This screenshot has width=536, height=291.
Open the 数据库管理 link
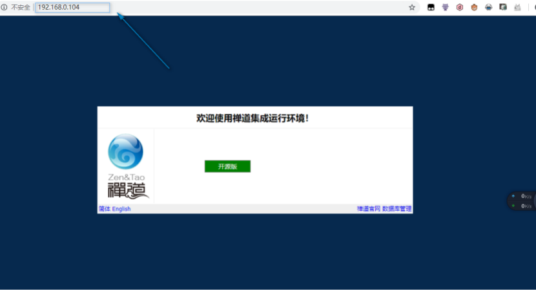pos(397,209)
